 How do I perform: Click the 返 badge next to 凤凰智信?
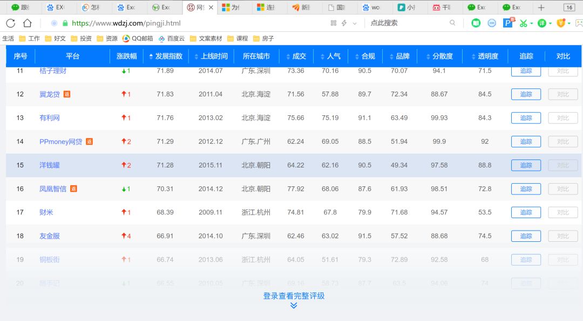pos(73,189)
